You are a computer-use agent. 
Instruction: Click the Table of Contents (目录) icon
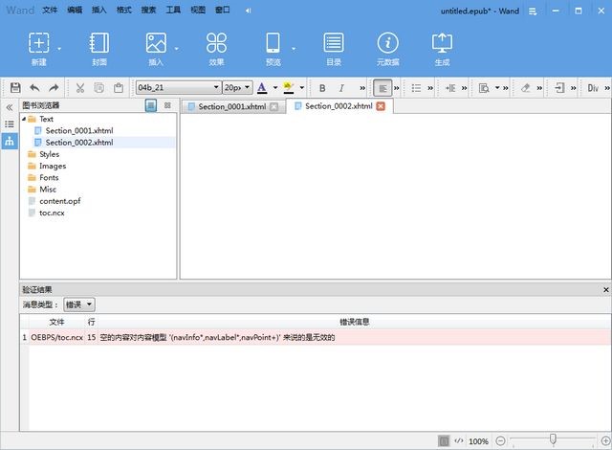[334, 43]
